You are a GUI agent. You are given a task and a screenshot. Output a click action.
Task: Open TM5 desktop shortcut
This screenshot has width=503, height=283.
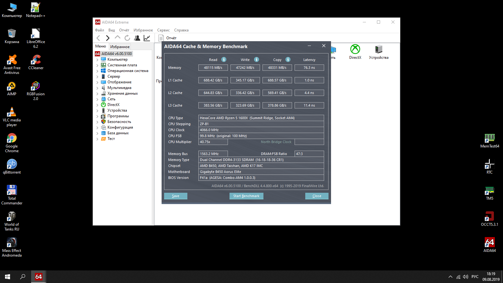(489, 192)
